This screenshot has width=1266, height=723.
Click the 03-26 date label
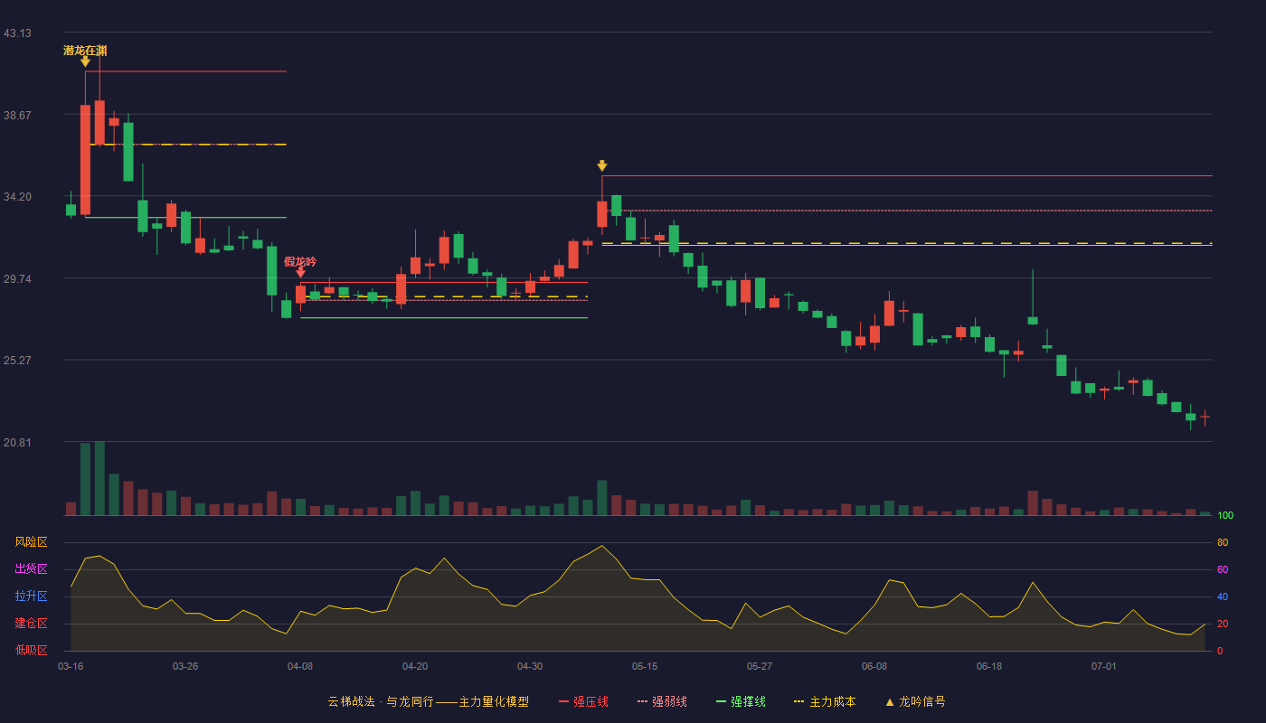pyautogui.click(x=185, y=666)
